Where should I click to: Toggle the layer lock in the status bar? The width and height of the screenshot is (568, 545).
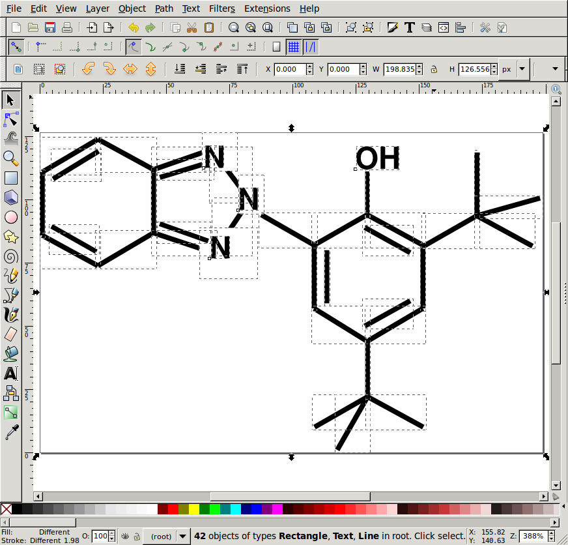click(136, 536)
